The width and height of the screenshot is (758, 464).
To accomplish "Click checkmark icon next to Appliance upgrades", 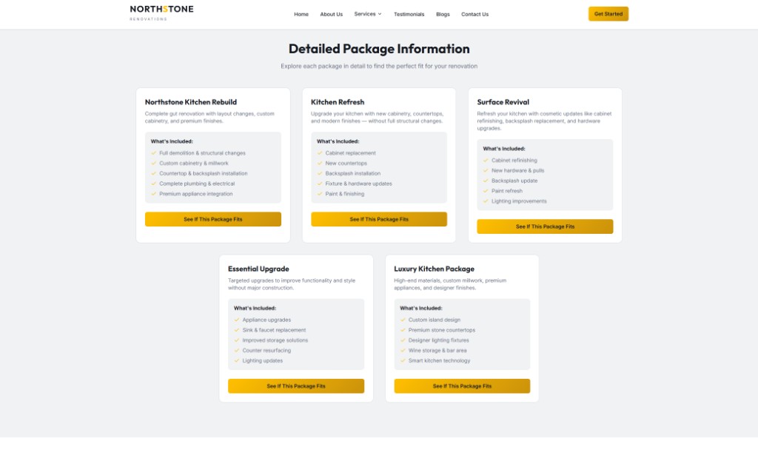I will (x=237, y=320).
